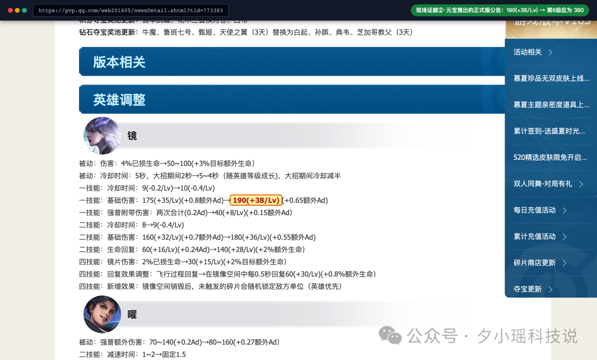Click 四技能：回复效果调整 line
597x360 pixels.
pos(228,274)
